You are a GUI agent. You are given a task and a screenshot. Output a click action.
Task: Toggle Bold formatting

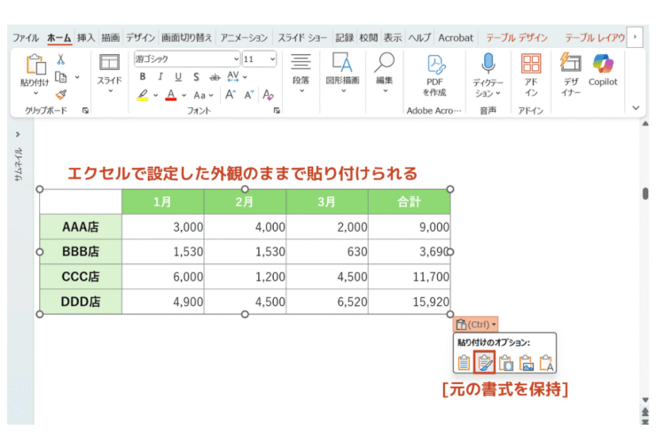[143, 76]
